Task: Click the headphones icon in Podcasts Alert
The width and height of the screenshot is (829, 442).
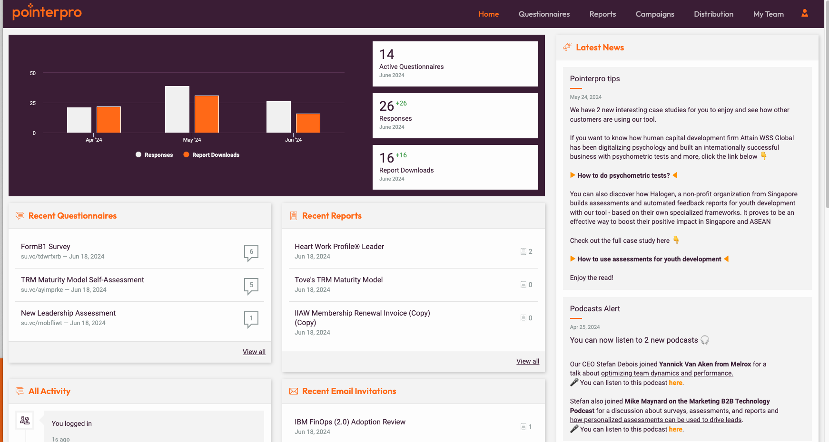Action: [705, 340]
